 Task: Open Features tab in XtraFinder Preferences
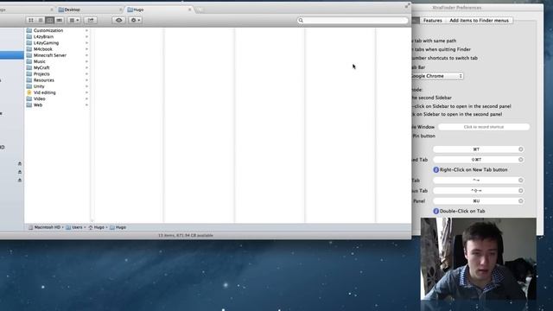(432, 21)
